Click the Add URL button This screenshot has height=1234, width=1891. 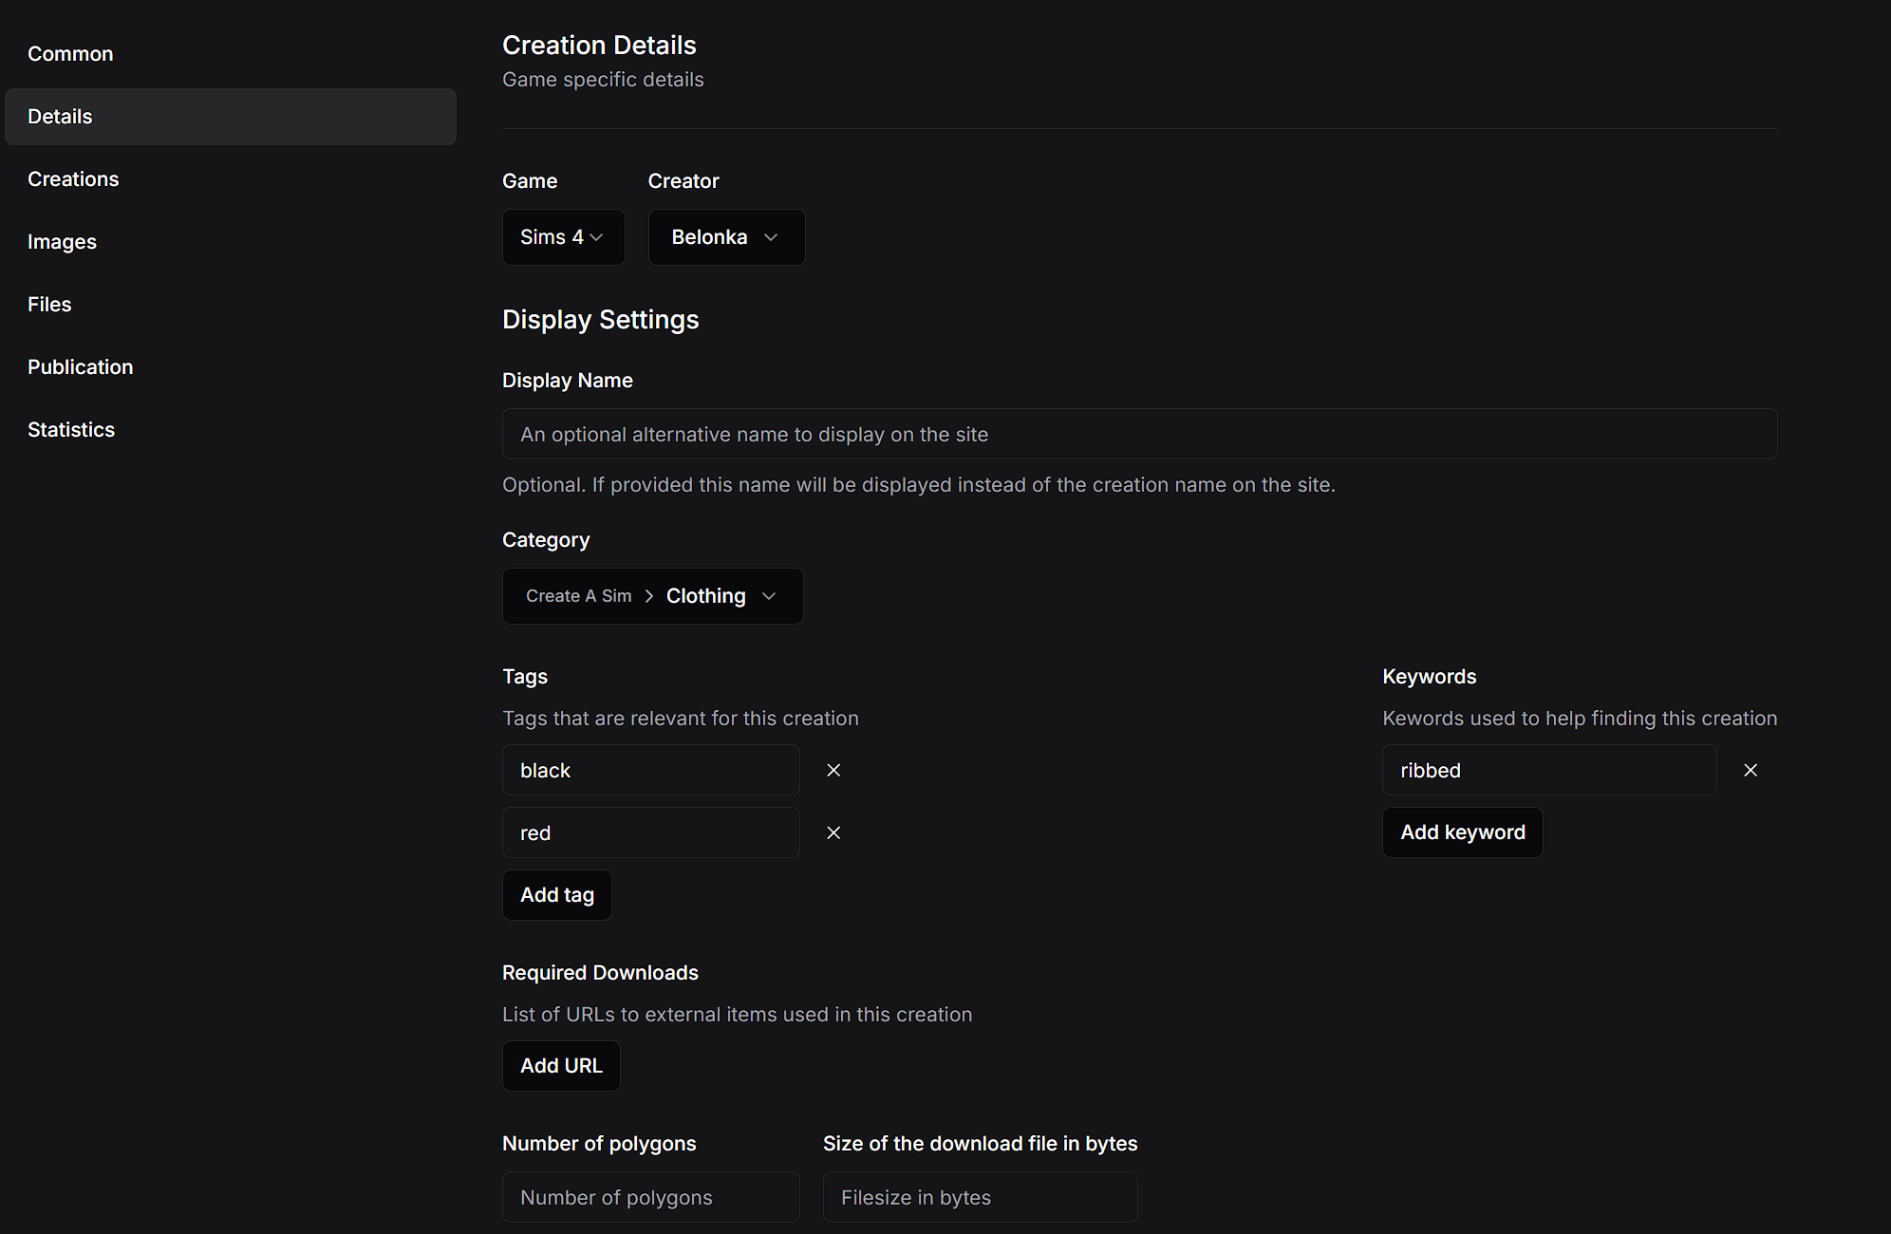[x=560, y=1066]
